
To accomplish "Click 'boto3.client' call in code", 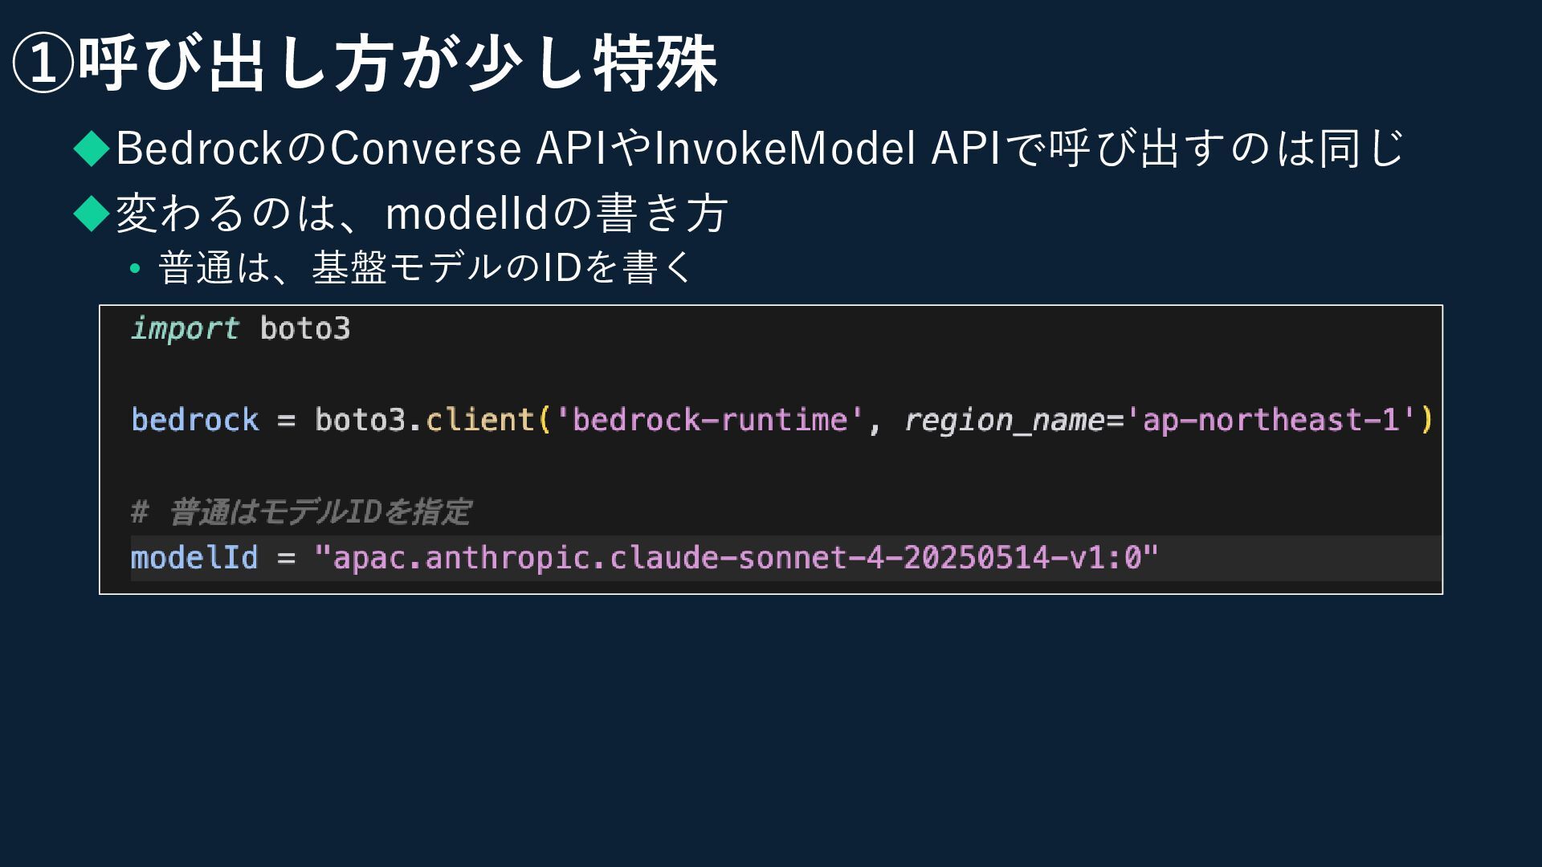I will pyautogui.click(x=425, y=420).
